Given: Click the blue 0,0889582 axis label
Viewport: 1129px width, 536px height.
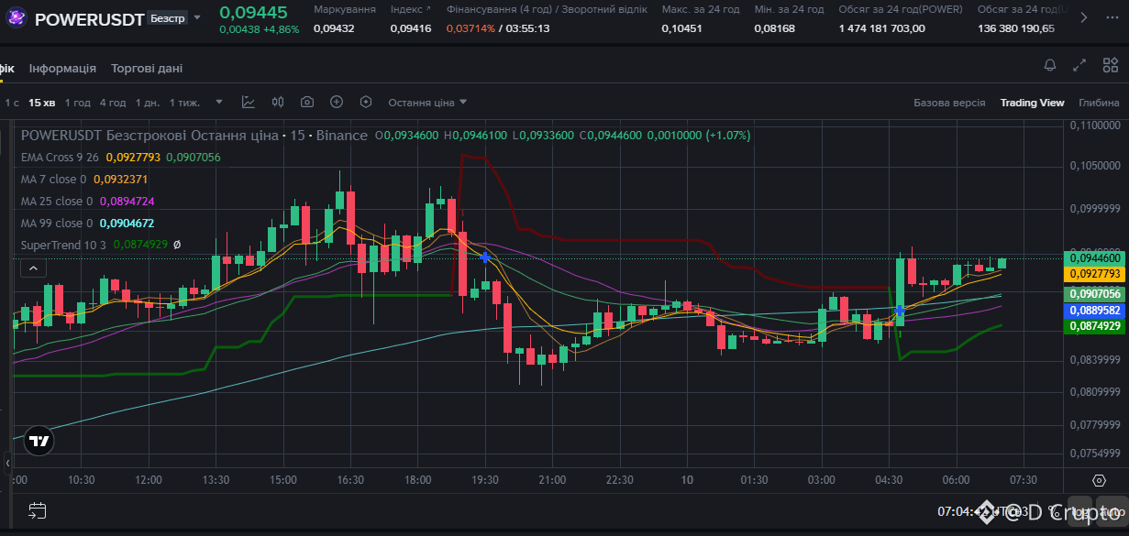Looking at the screenshot, I should [x=1094, y=311].
